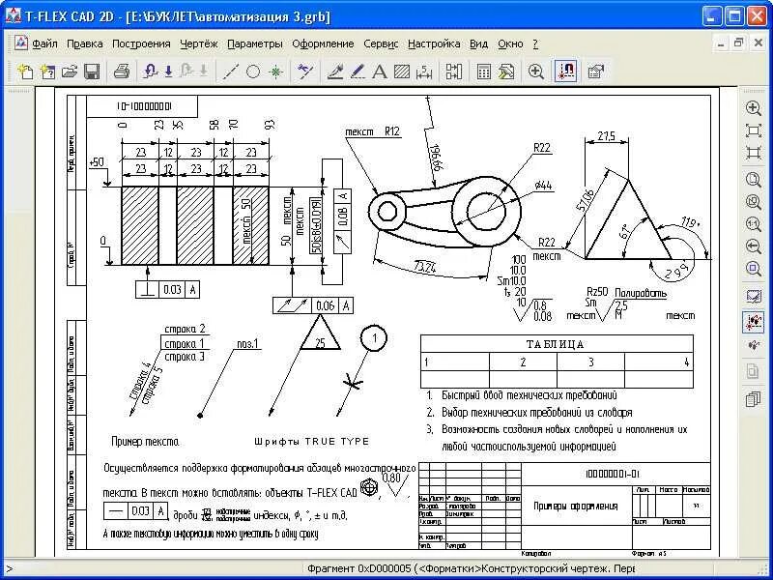Open the Сервис menu
Image resolution: width=773 pixels, height=580 pixels.
point(381,43)
